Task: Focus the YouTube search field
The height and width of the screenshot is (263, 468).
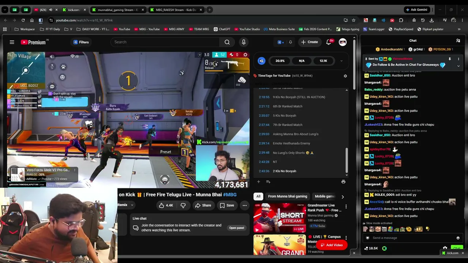Action: point(166,42)
